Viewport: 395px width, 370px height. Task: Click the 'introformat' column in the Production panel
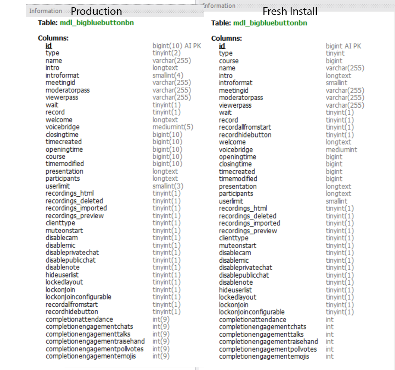(x=62, y=75)
